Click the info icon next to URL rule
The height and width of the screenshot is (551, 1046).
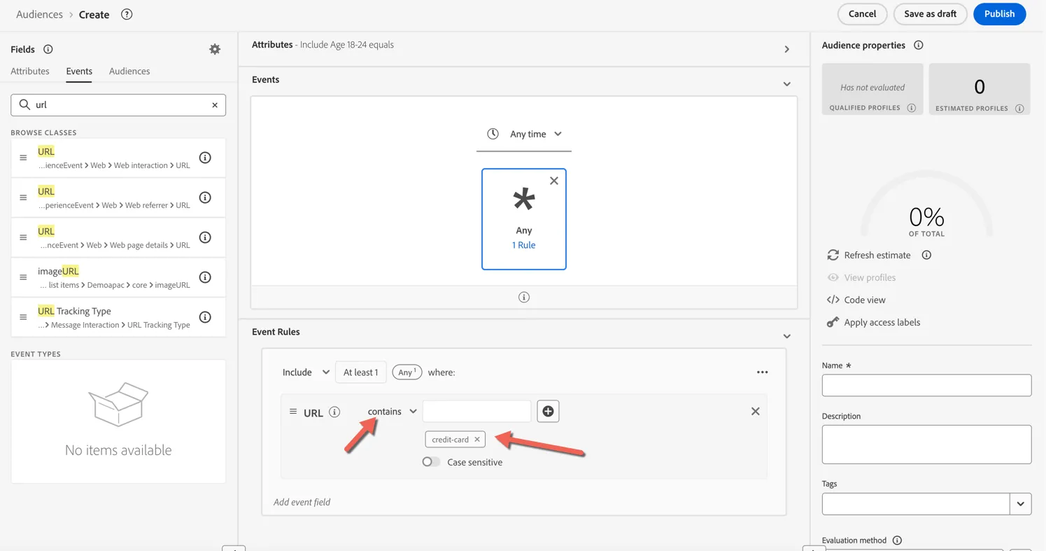(334, 412)
